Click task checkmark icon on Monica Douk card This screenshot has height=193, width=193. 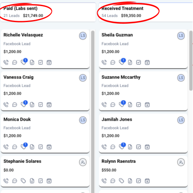click(x=40, y=147)
